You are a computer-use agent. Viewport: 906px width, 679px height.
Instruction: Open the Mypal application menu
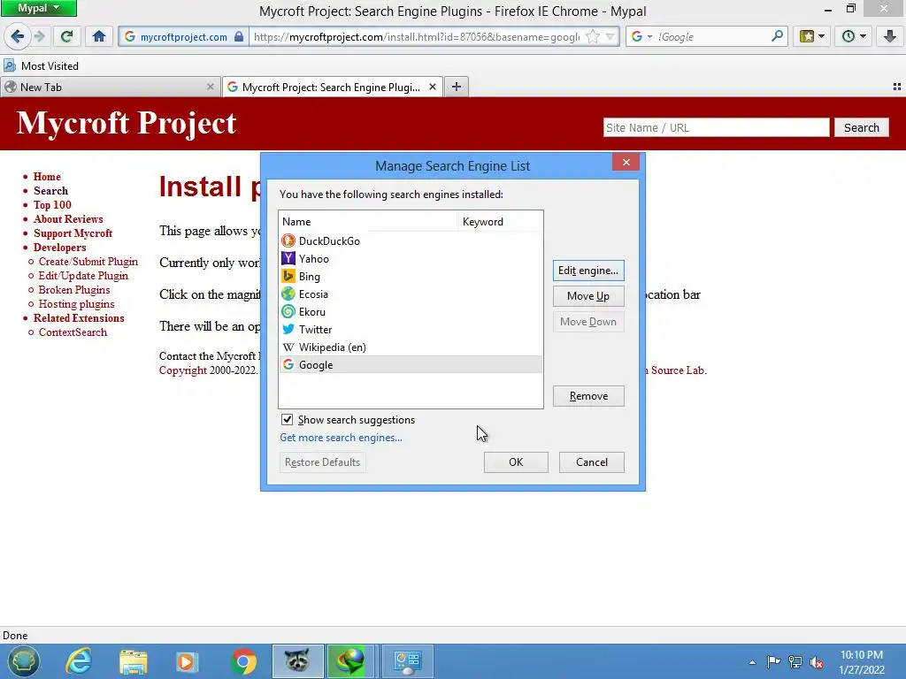click(38, 8)
